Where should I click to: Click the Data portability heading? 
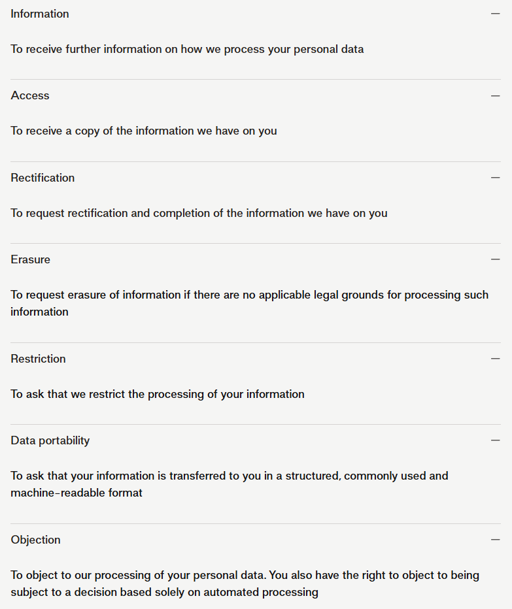50,440
